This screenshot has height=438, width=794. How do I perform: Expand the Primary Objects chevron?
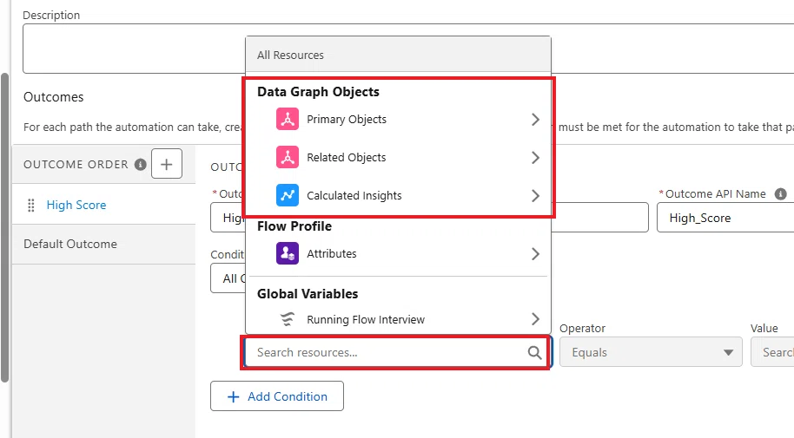(535, 120)
